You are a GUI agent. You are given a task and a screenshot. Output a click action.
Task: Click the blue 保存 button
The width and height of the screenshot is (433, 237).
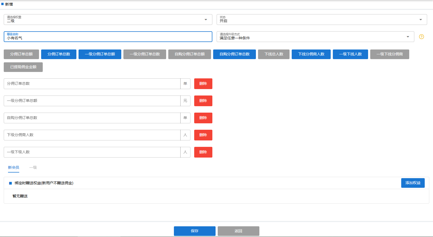[x=195, y=231]
